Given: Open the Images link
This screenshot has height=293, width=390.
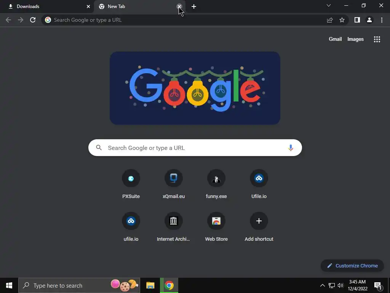Looking at the screenshot, I should 355,39.
